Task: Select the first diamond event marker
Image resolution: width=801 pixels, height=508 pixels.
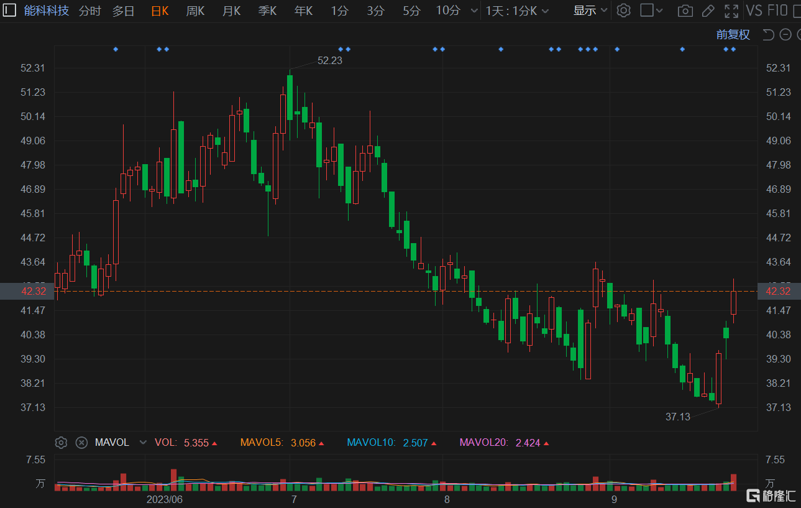Action: coord(116,49)
